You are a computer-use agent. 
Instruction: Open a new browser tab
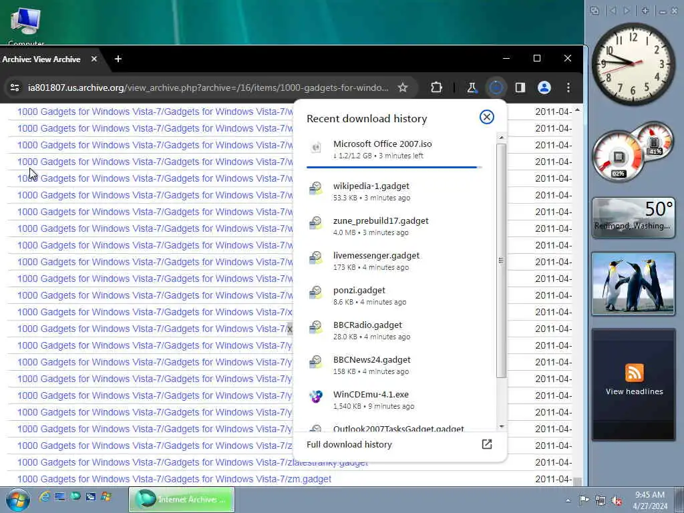(118, 59)
